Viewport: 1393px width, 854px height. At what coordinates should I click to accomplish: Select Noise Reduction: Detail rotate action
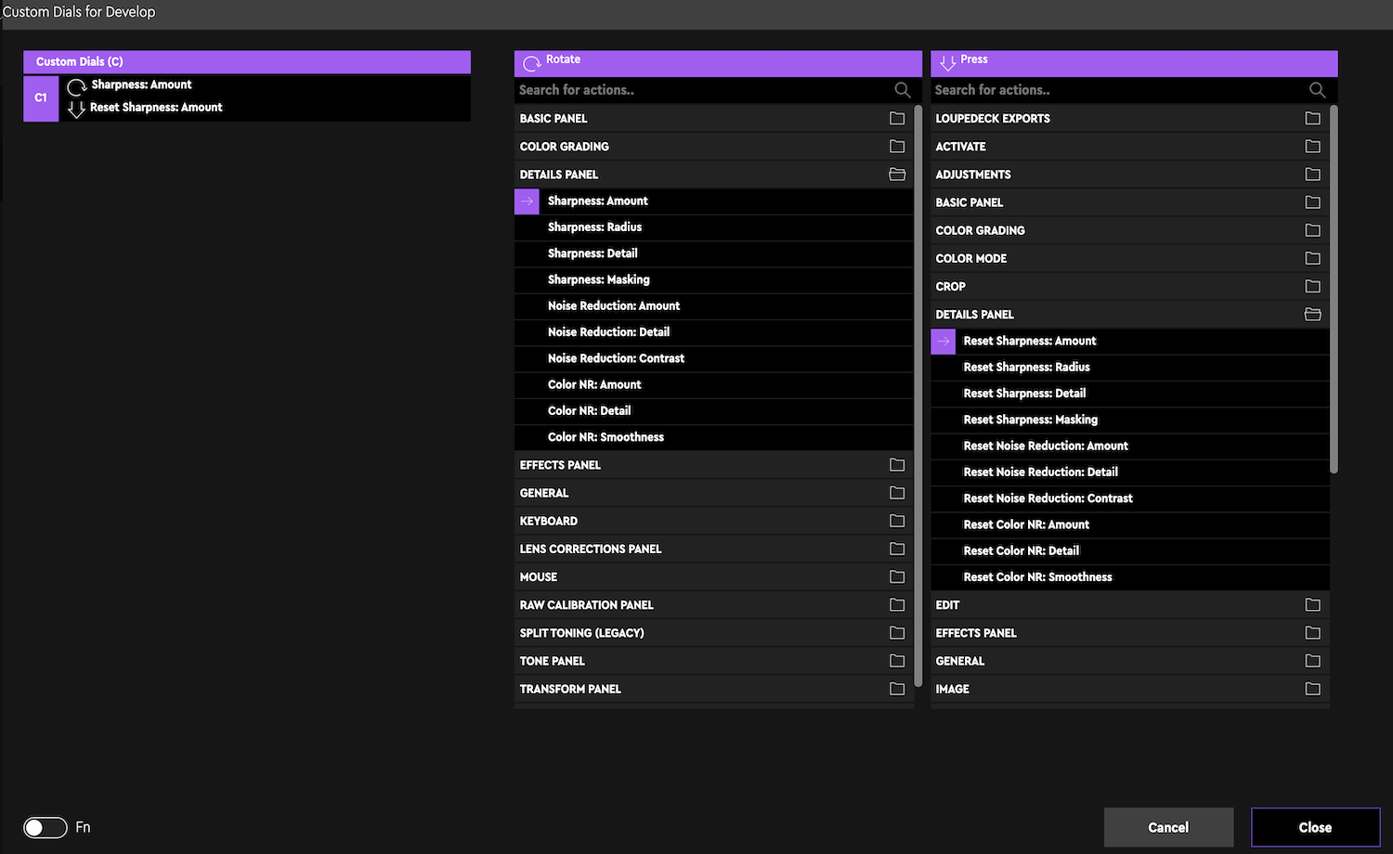coord(713,332)
